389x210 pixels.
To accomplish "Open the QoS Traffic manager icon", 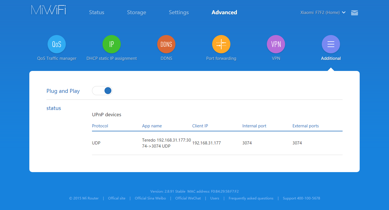I will [x=57, y=44].
